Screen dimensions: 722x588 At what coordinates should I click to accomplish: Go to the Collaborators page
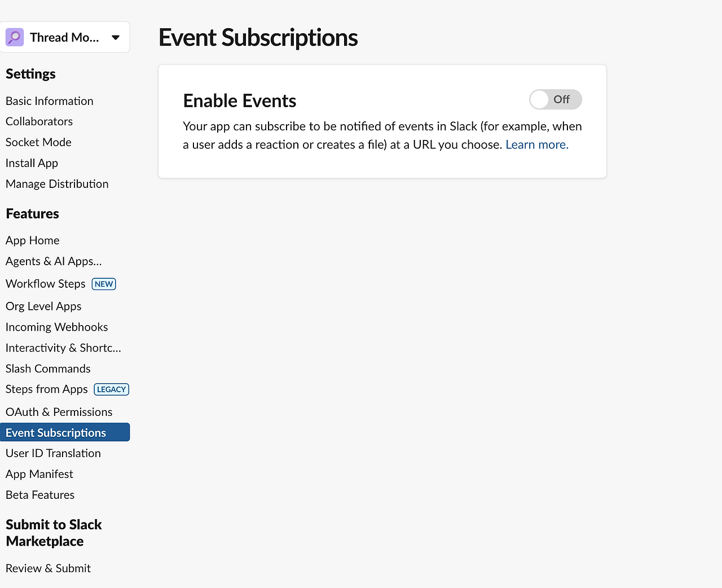pos(39,121)
